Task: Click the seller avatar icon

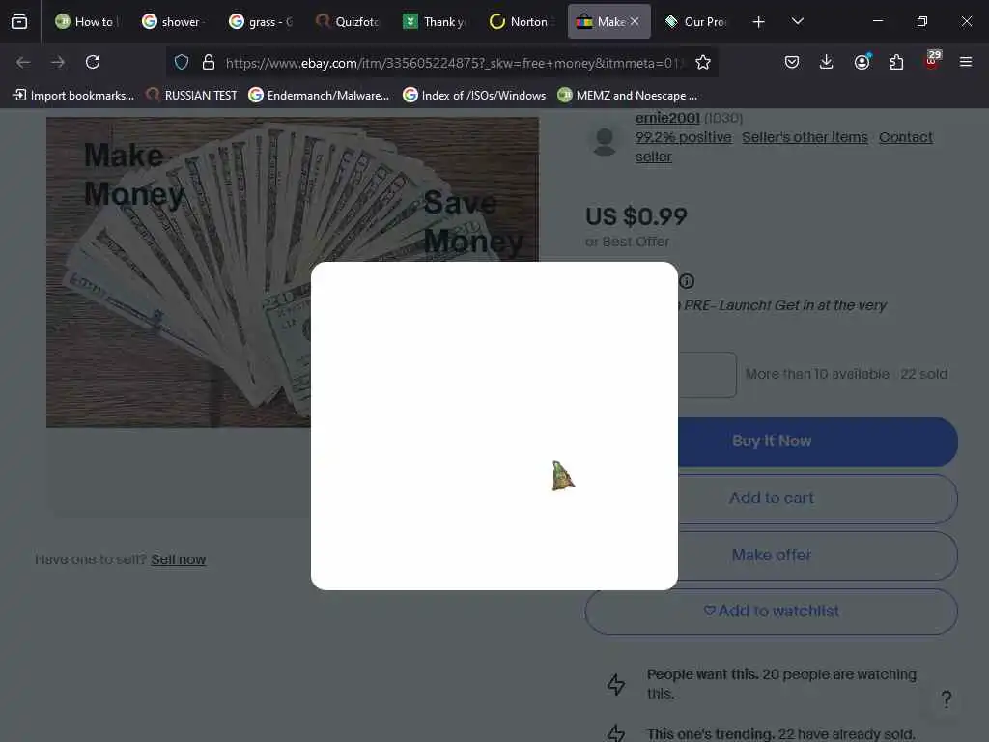Action: (605, 141)
